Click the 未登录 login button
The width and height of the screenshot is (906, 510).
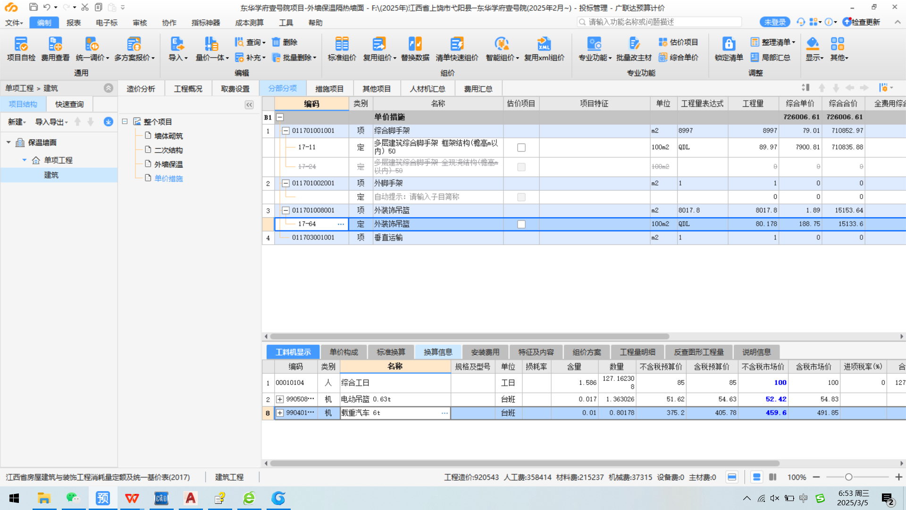point(775,22)
